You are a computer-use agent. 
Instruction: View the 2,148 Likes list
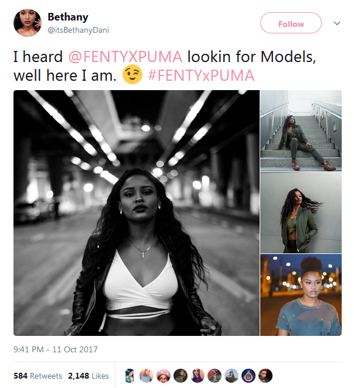point(88,376)
